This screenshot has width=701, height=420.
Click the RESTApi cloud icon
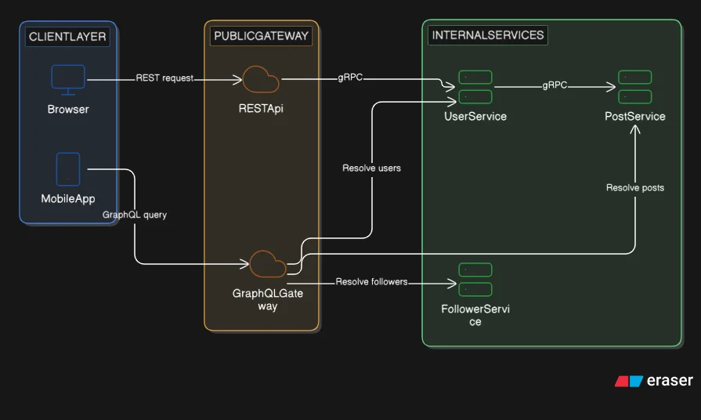pos(261,80)
